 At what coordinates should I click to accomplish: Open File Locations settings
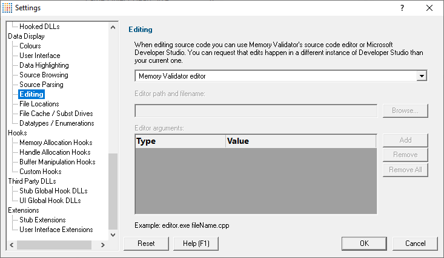(39, 104)
